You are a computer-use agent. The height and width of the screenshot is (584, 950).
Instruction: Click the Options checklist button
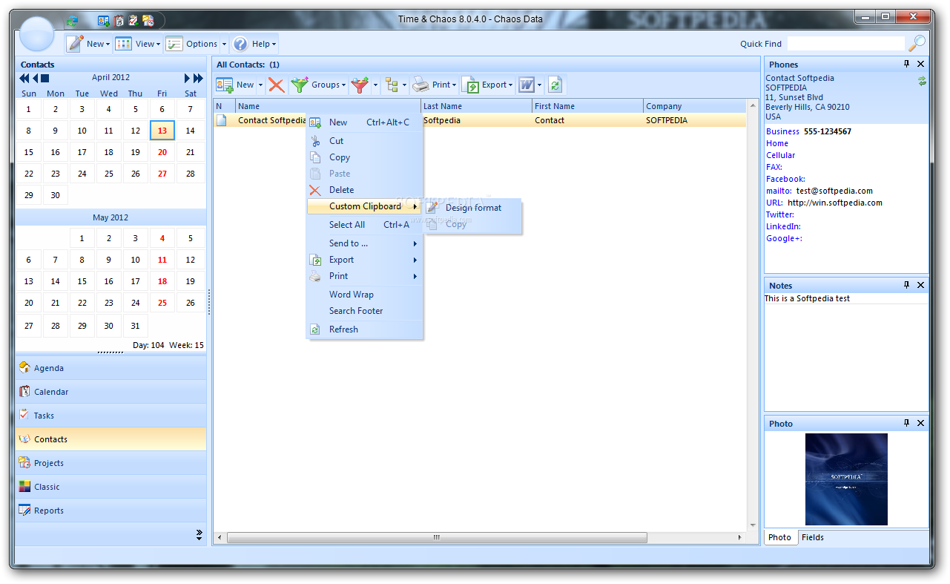(x=192, y=44)
